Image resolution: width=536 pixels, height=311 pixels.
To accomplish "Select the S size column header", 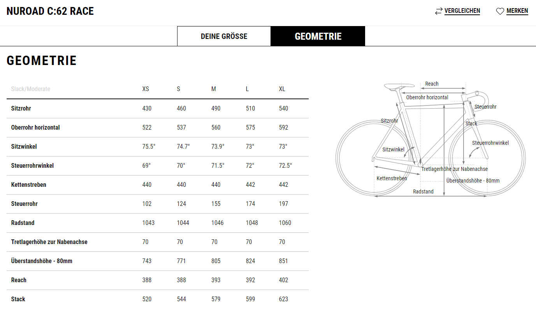I will click(x=178, y=89).
